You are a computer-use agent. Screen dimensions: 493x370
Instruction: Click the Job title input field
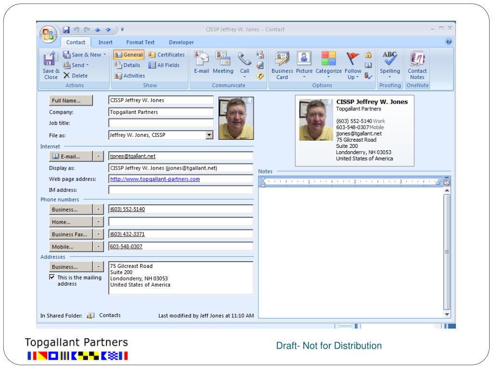pyautogui.click(x=161, y=123)
